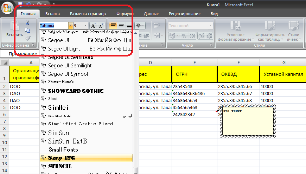Apply percent style format
The width and height of the screenshot is (306, 174).
(184, 36)
